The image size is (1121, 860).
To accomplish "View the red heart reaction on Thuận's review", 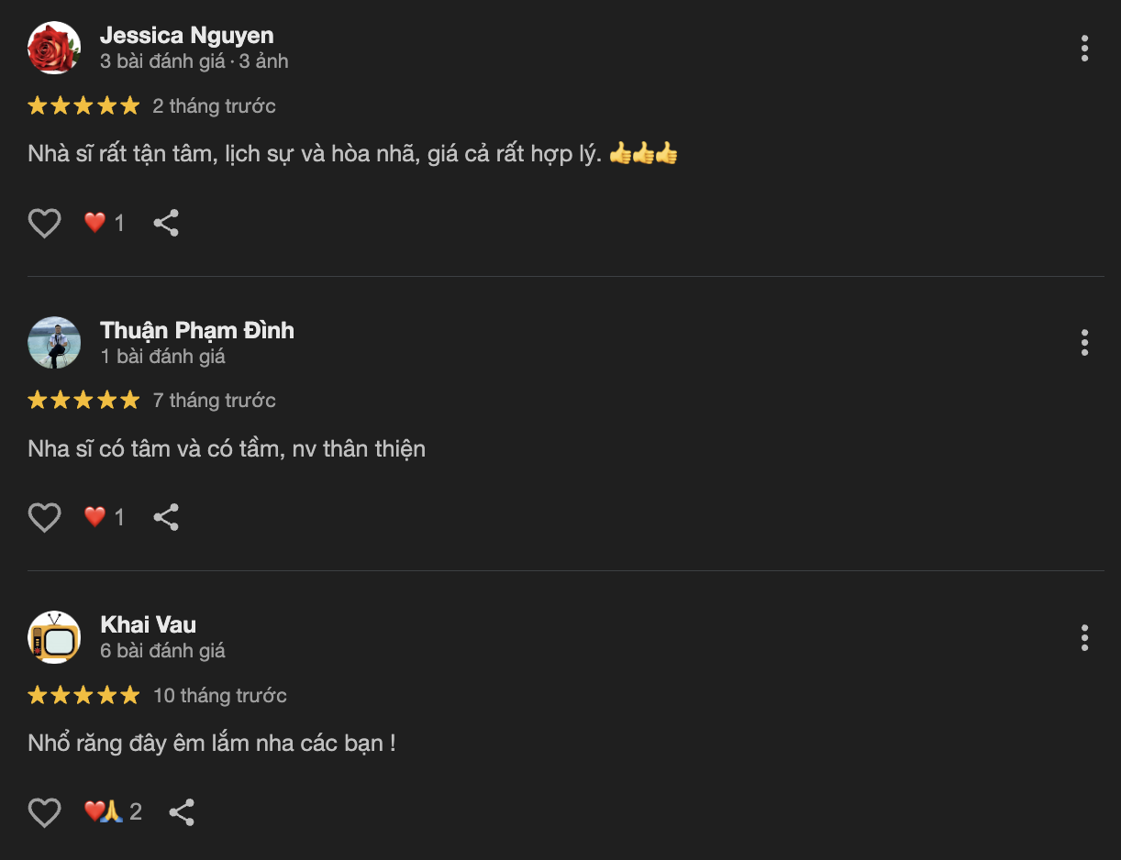I will click(x=104, y=517).
